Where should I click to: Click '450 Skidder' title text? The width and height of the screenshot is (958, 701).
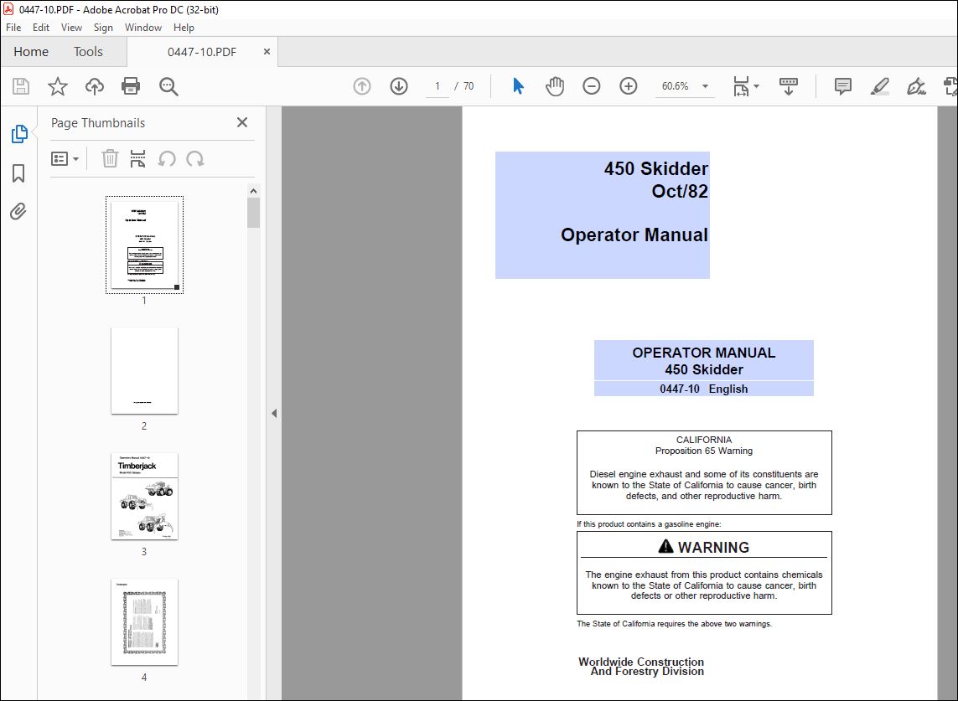[x=656, y=168]
